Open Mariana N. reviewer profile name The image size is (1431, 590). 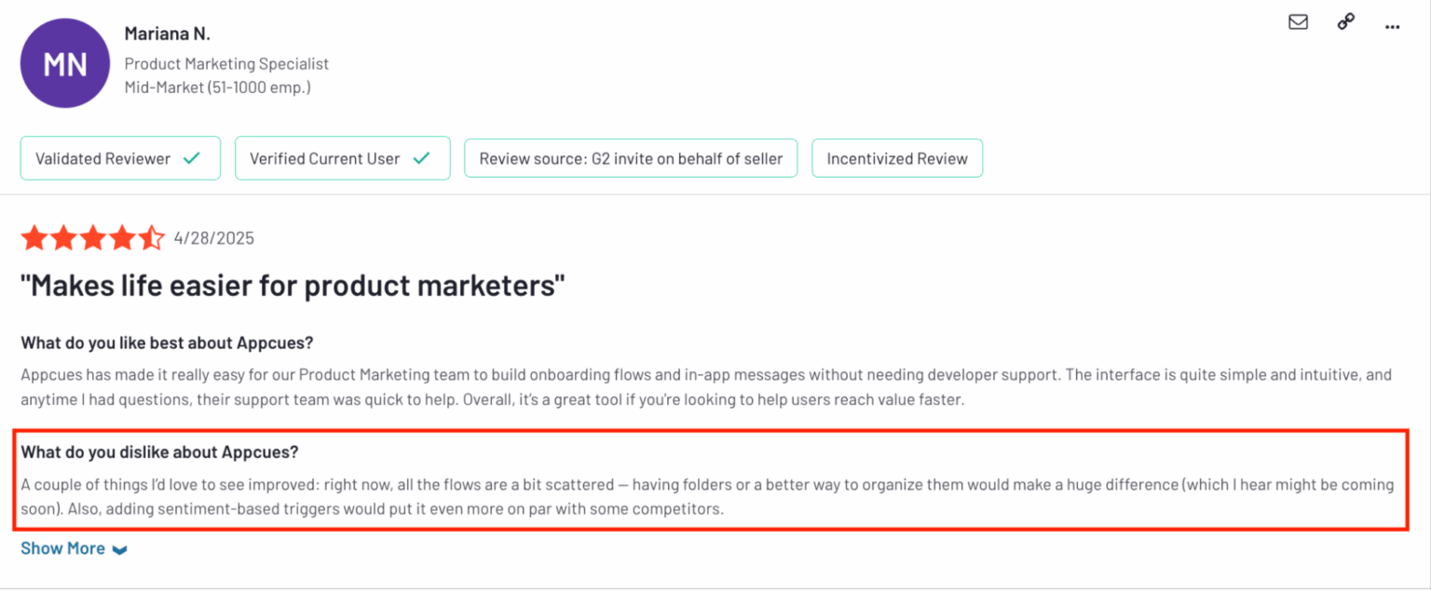168,34
